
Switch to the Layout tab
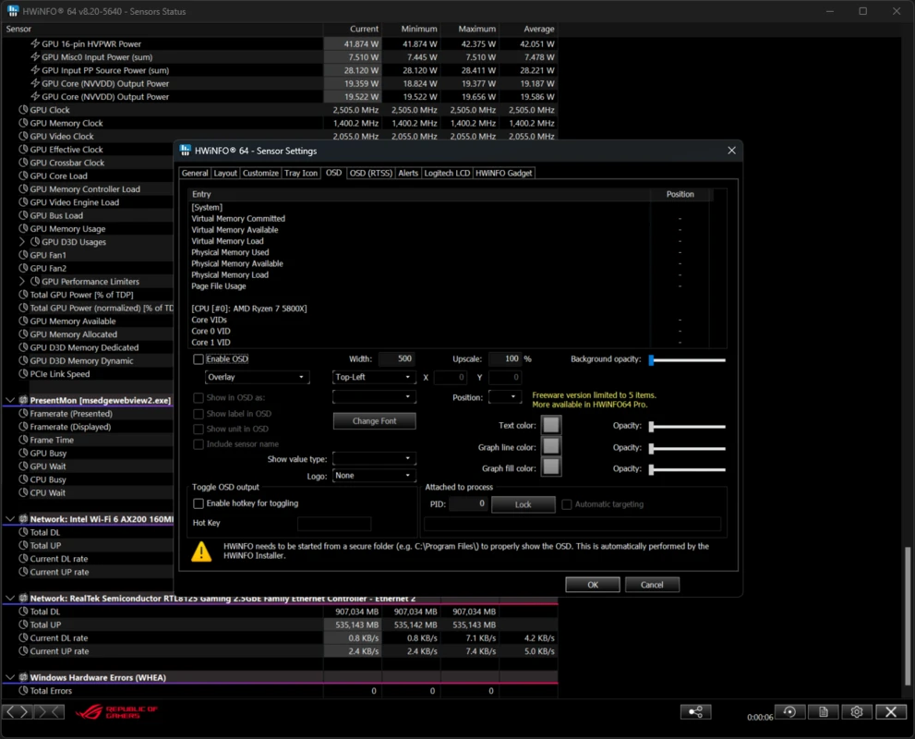pos(225,174)
